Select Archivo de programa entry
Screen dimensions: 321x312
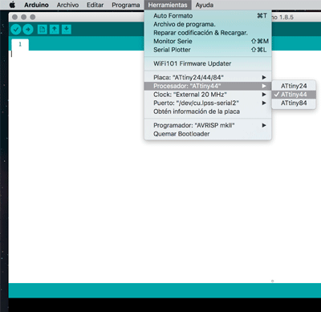[208, 24]
